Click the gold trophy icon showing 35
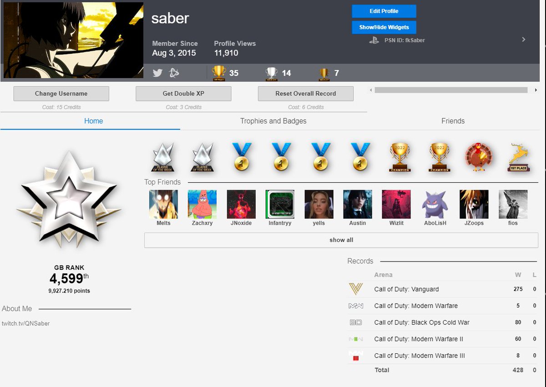 [x=219, y=73]
